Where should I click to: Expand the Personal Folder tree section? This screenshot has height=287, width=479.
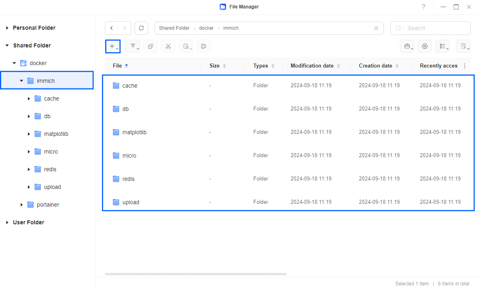[x=7, y=28]
